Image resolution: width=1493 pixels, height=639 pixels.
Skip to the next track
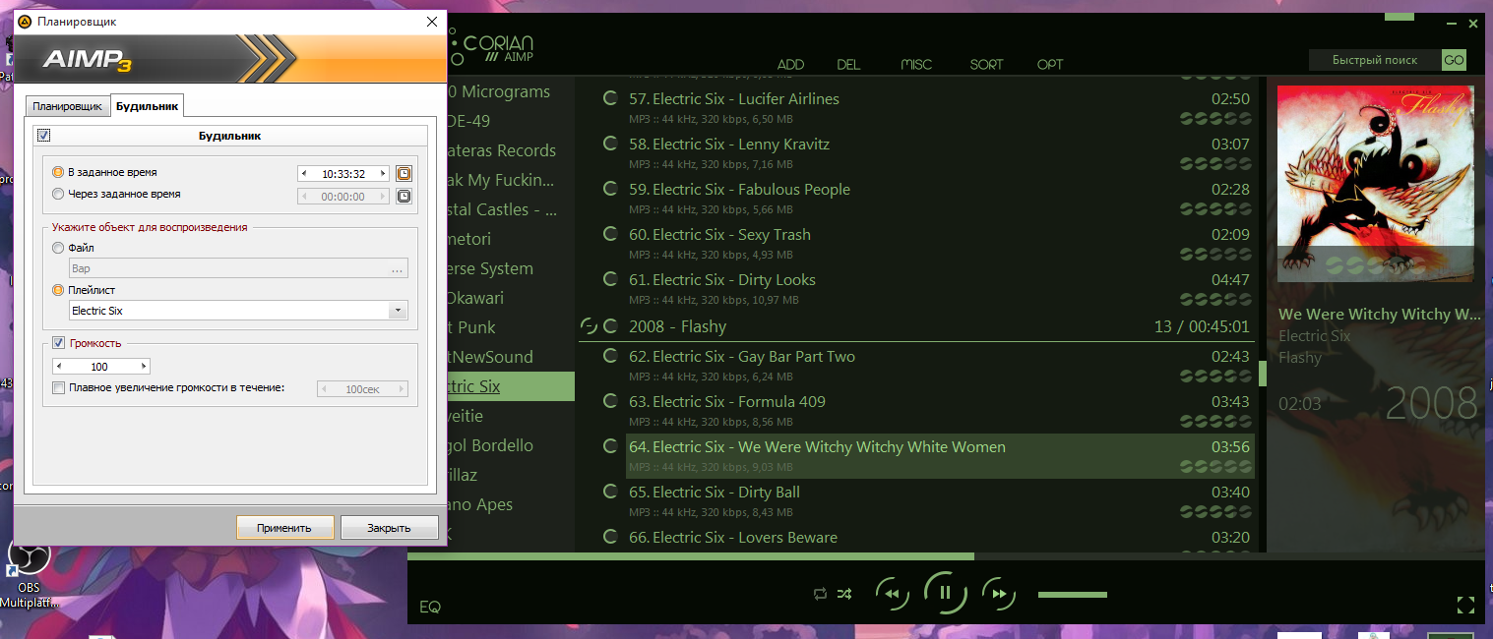pyautogui.click(x=998, y=594)
